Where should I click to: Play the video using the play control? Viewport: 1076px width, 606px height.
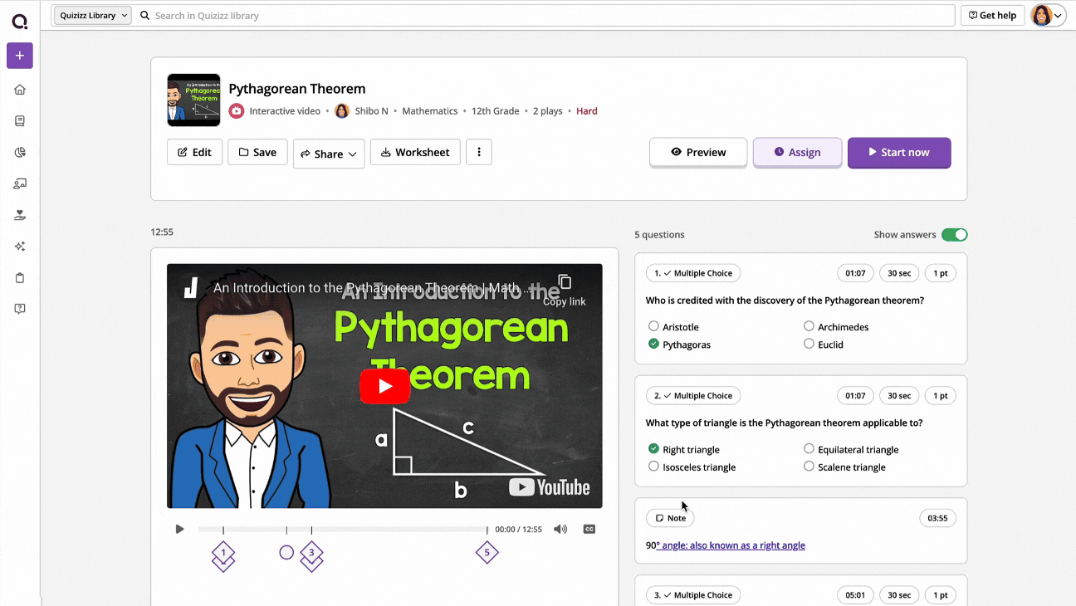[x=179, y=529]
